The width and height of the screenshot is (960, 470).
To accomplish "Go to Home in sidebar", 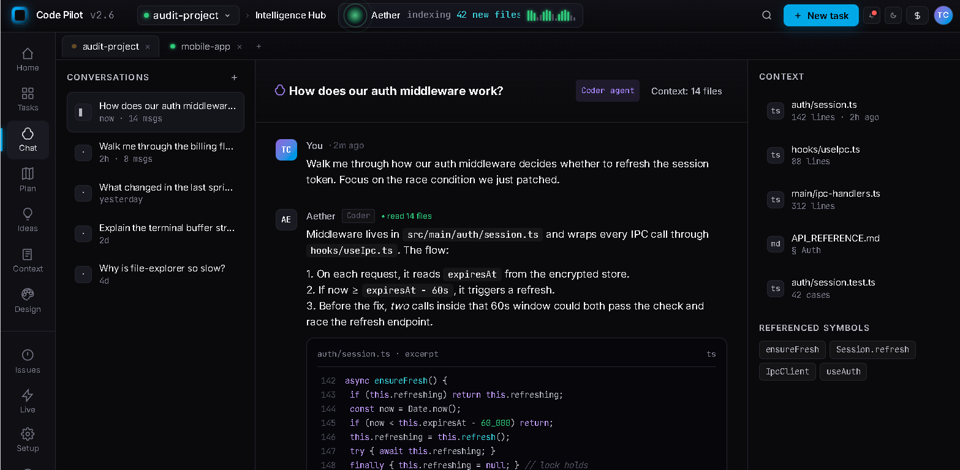I will point(28,59).
